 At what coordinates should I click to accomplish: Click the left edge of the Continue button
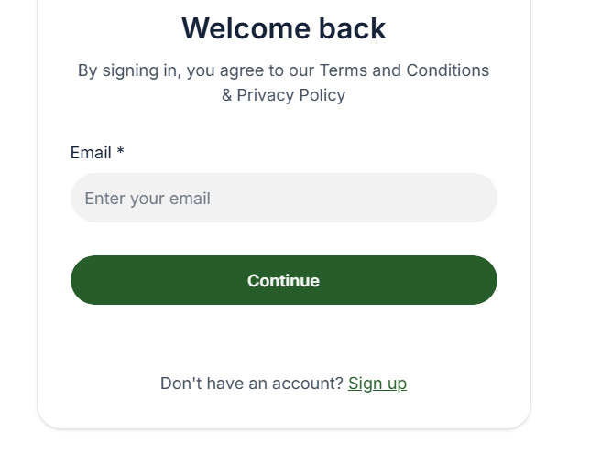pyautogui.click(x=81, y=280)
